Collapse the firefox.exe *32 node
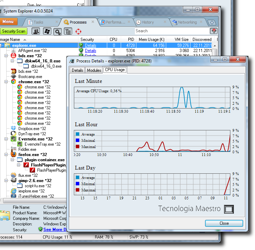 click(x=6, y=155)
